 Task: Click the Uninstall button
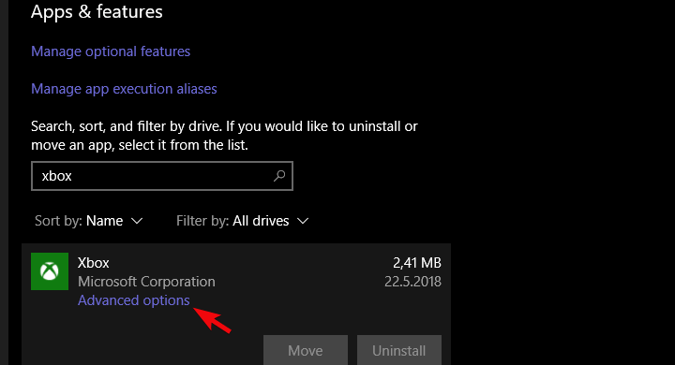399,350
